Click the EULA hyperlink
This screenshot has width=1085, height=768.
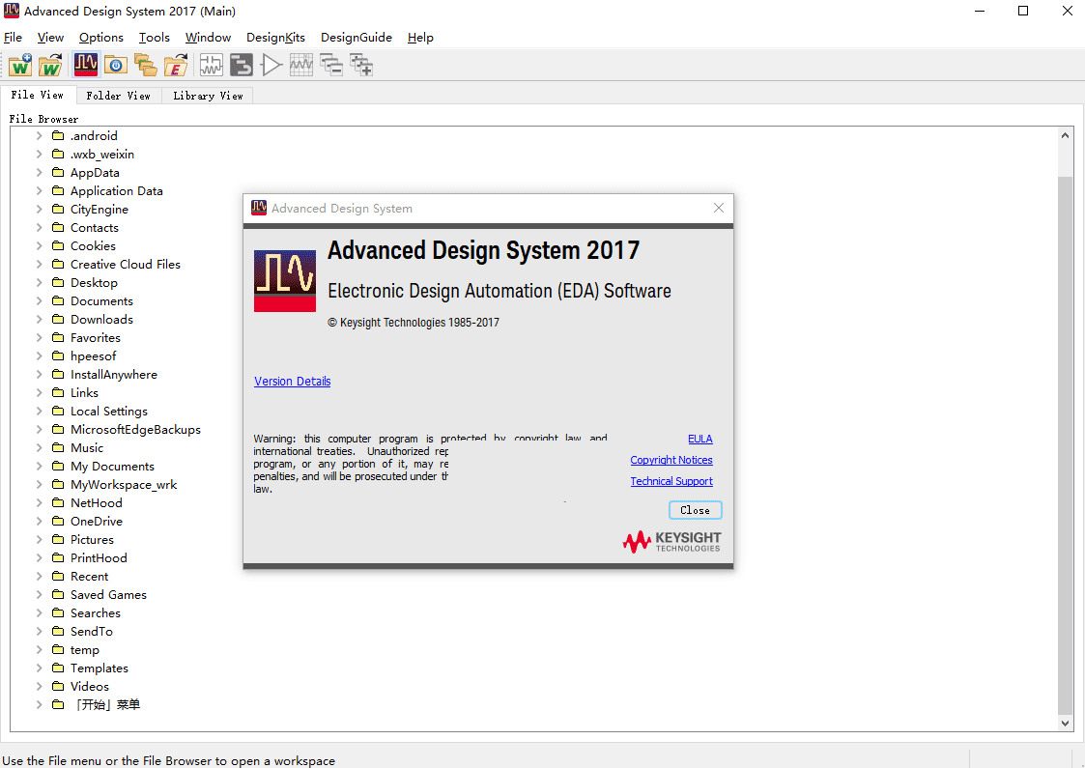click(x=700, y=438)
